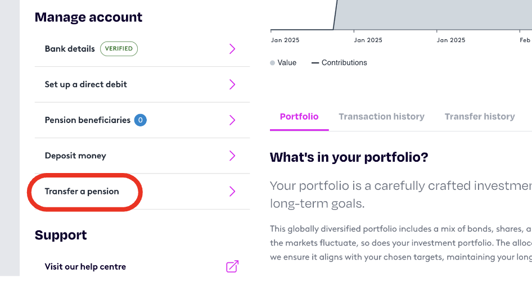Viewport: 532px width, 282px height.
Task: Open Pension beneficiaries via its chevron arrow
Action: click(232, 120)
